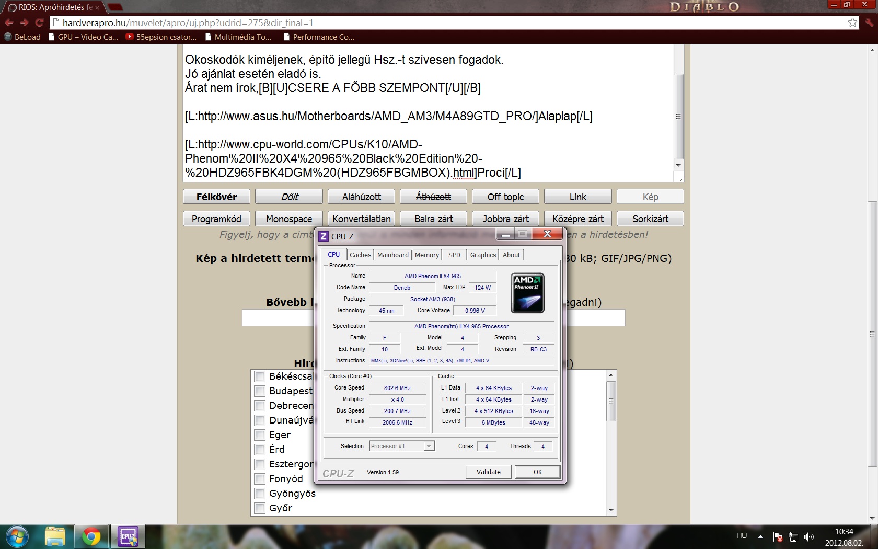
Task: Click the AMD Phenom II logo in CPU-Z
Action: coord(527,293)
